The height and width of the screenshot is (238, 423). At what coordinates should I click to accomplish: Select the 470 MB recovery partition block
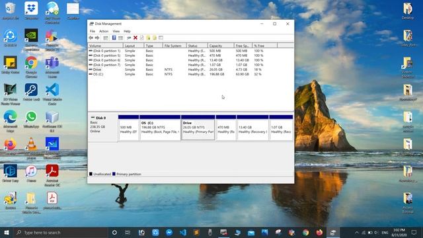pyautogui.click(x=226, y=128)
